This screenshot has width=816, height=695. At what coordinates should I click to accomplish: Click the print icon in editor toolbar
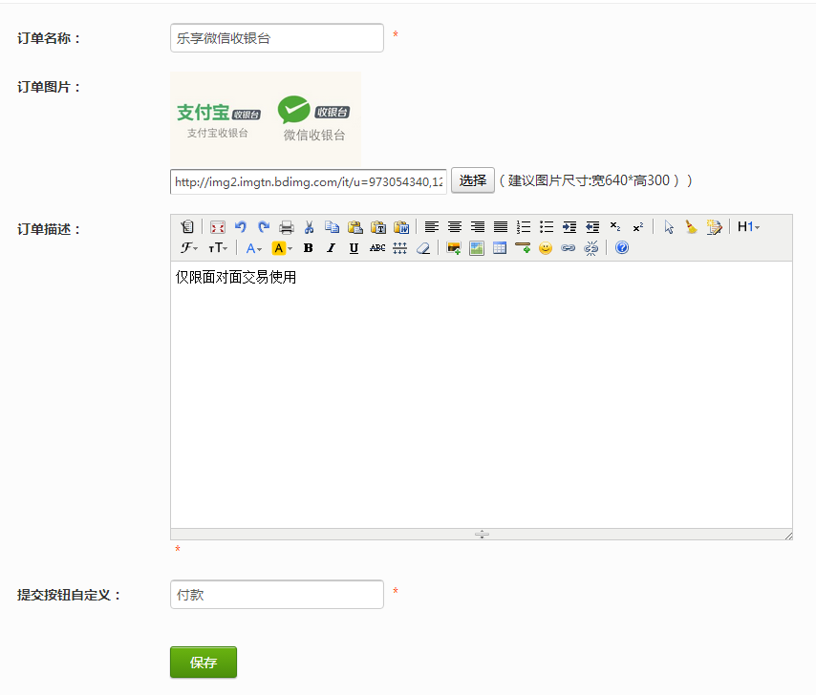286,227
